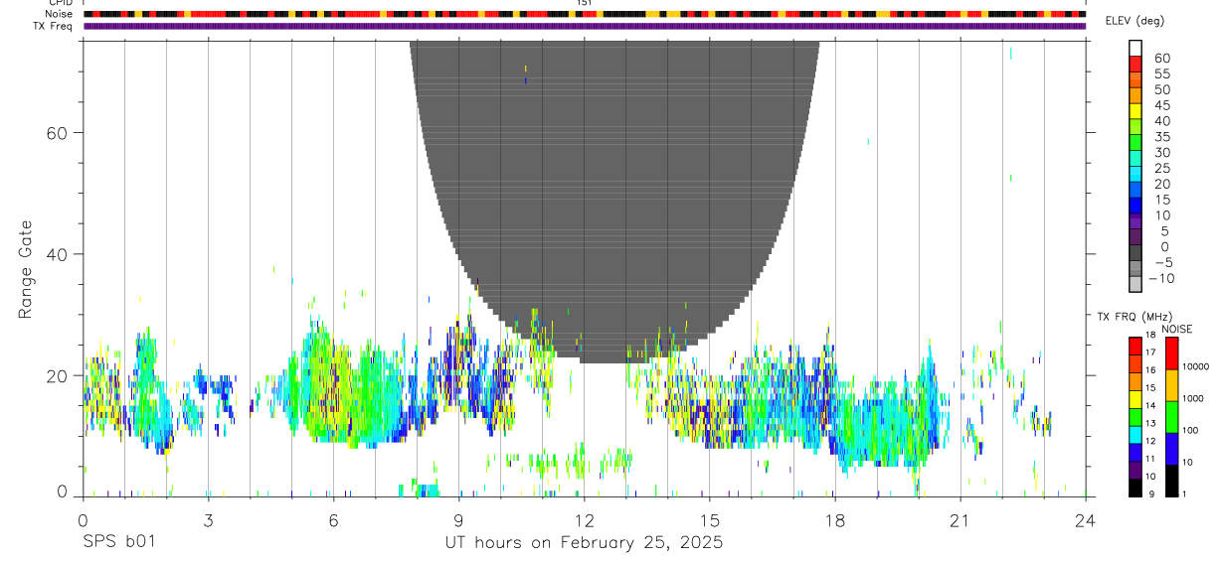Click the "12" tick label on the UT hours axis
This screenshot has width=1221, height=563.
[x=584, y=520]
